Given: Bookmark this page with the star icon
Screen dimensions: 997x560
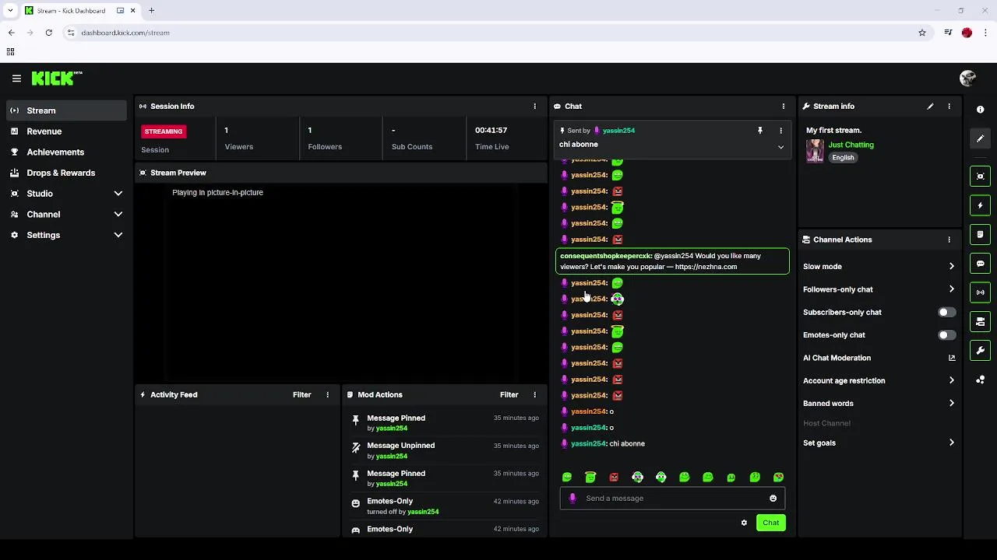Looking at the screenshot, I should point(922,33).
